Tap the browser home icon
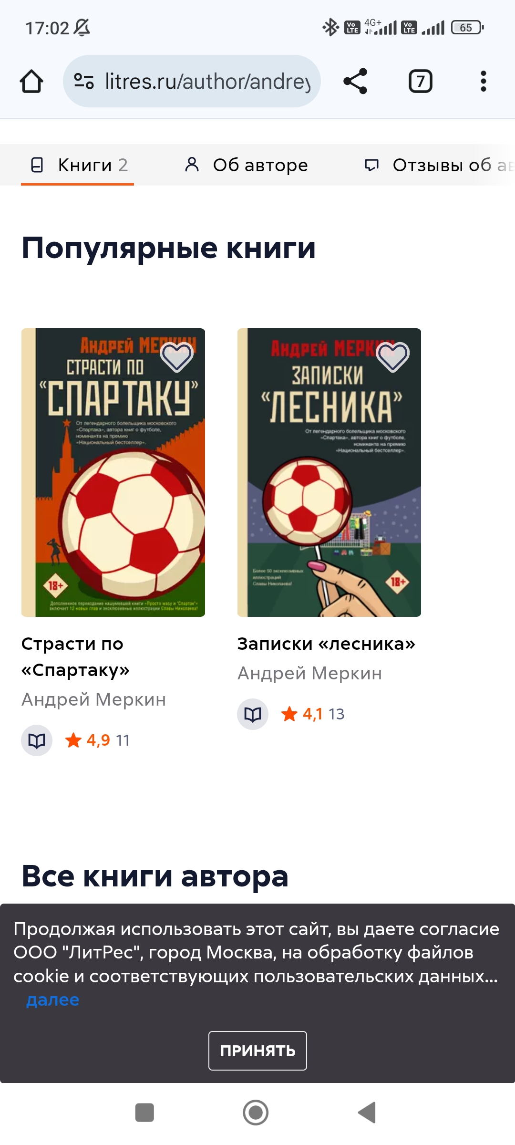This screenshot has width=515, height=1145. click(31, 81)
